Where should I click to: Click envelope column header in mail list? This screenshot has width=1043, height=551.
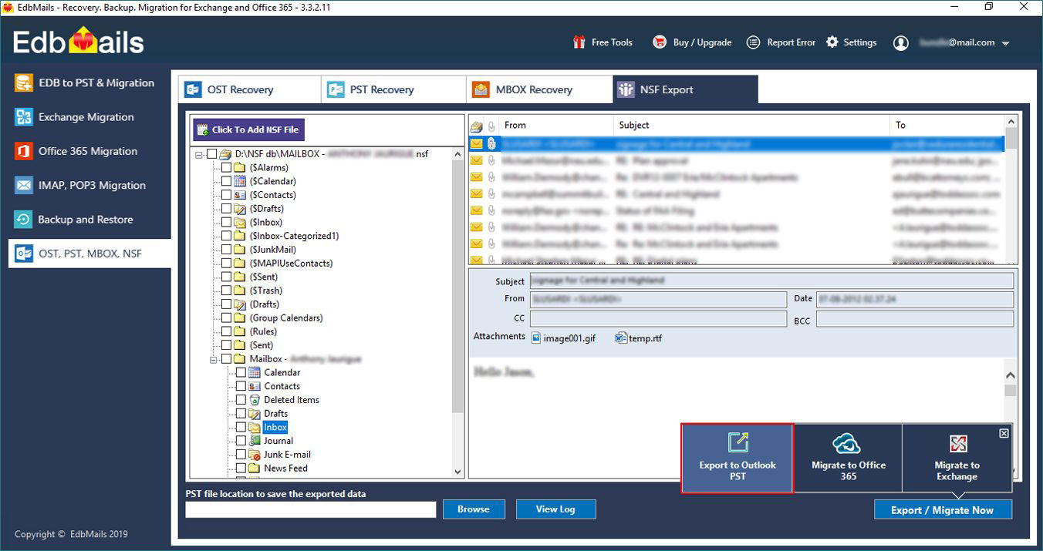[477, 126]
